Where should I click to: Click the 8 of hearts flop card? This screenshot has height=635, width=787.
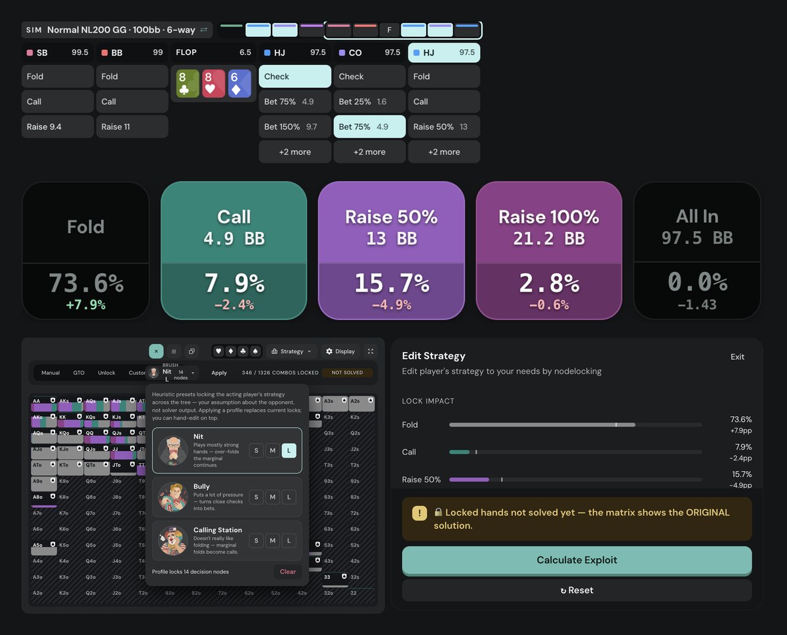(213, 84)
